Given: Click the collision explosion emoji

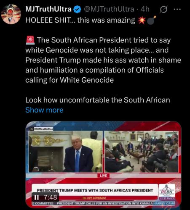Looking at the screenshot, I should [x=142, y=21].
